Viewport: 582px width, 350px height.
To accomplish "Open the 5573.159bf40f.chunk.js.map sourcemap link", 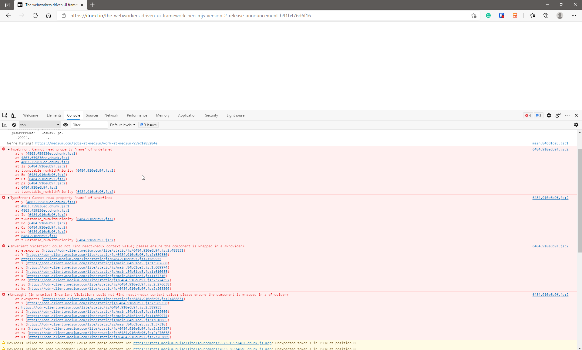I will 202,343.
